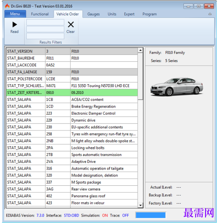Click the STD:OBD interface value

click(x=71, y=215)
